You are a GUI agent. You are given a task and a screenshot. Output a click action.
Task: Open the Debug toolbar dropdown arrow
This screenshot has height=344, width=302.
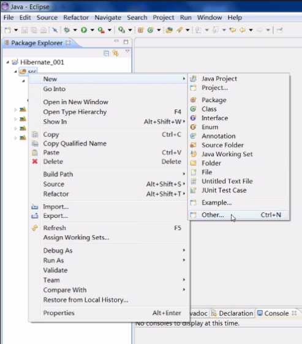[75, 30]
